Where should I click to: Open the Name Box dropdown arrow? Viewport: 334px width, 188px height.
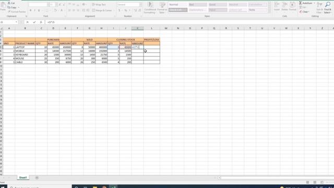[16, 22]
